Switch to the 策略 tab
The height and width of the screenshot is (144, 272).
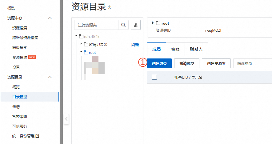point(175,49)
